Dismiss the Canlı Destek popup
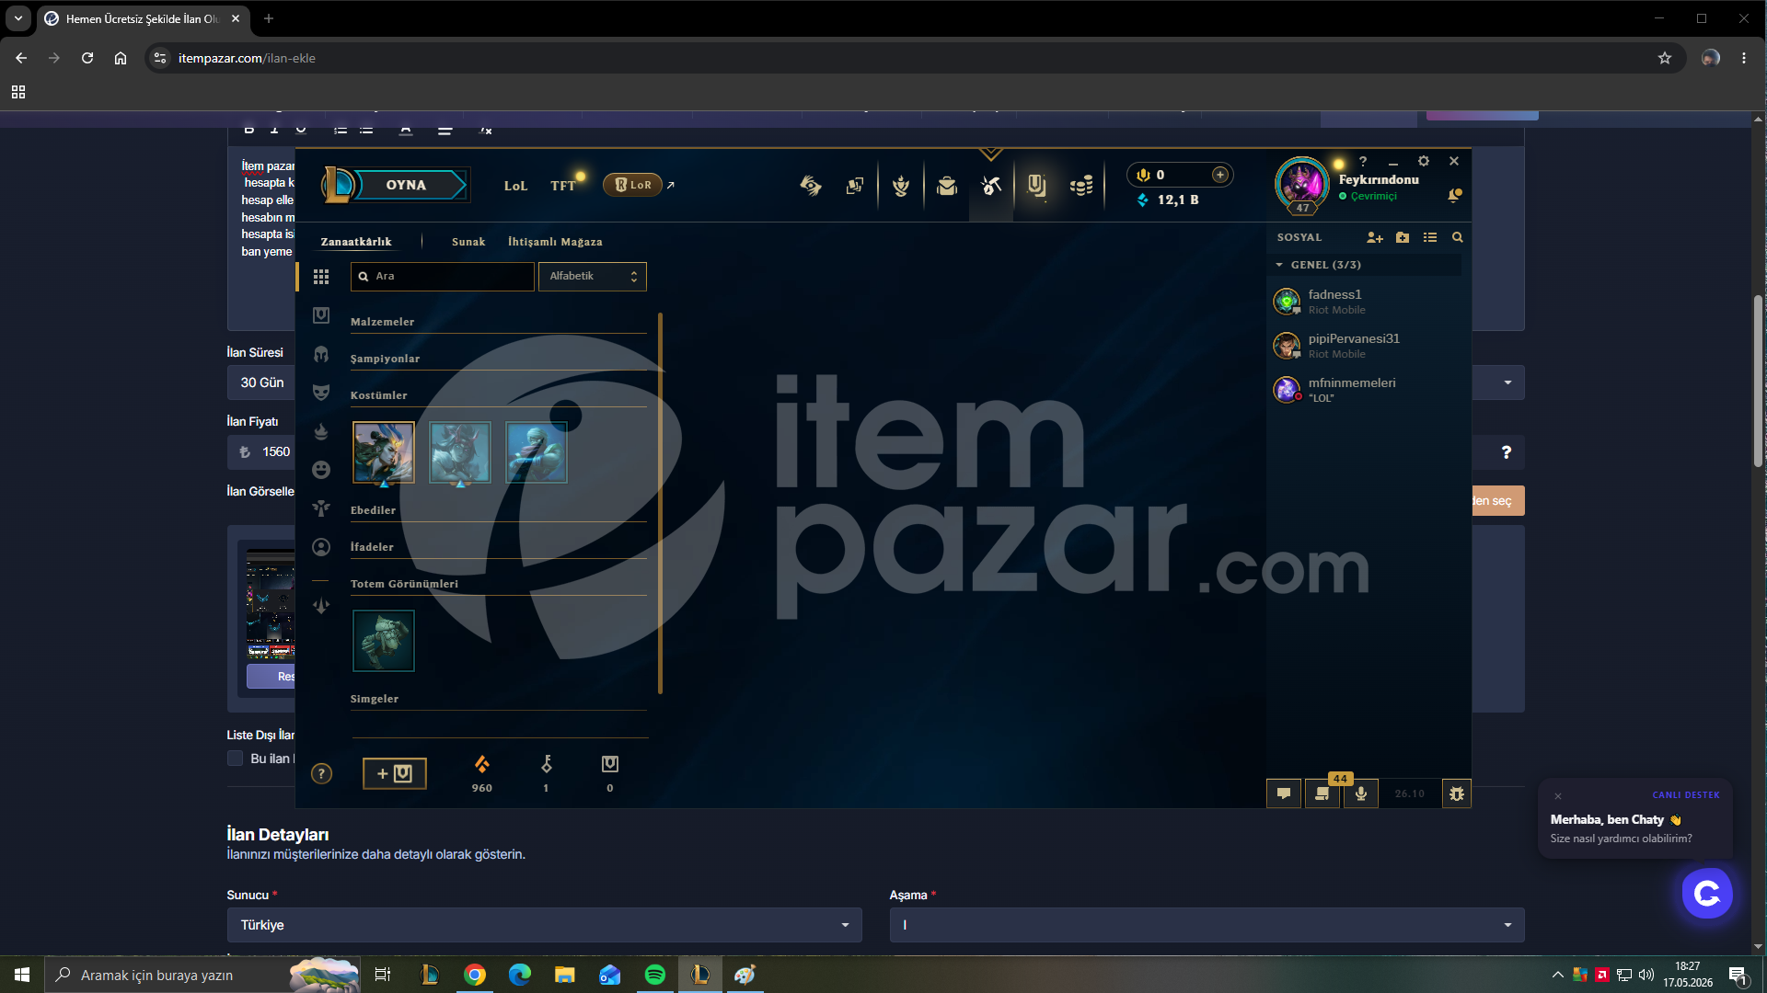1767x993 pixels. (1558, 796)
